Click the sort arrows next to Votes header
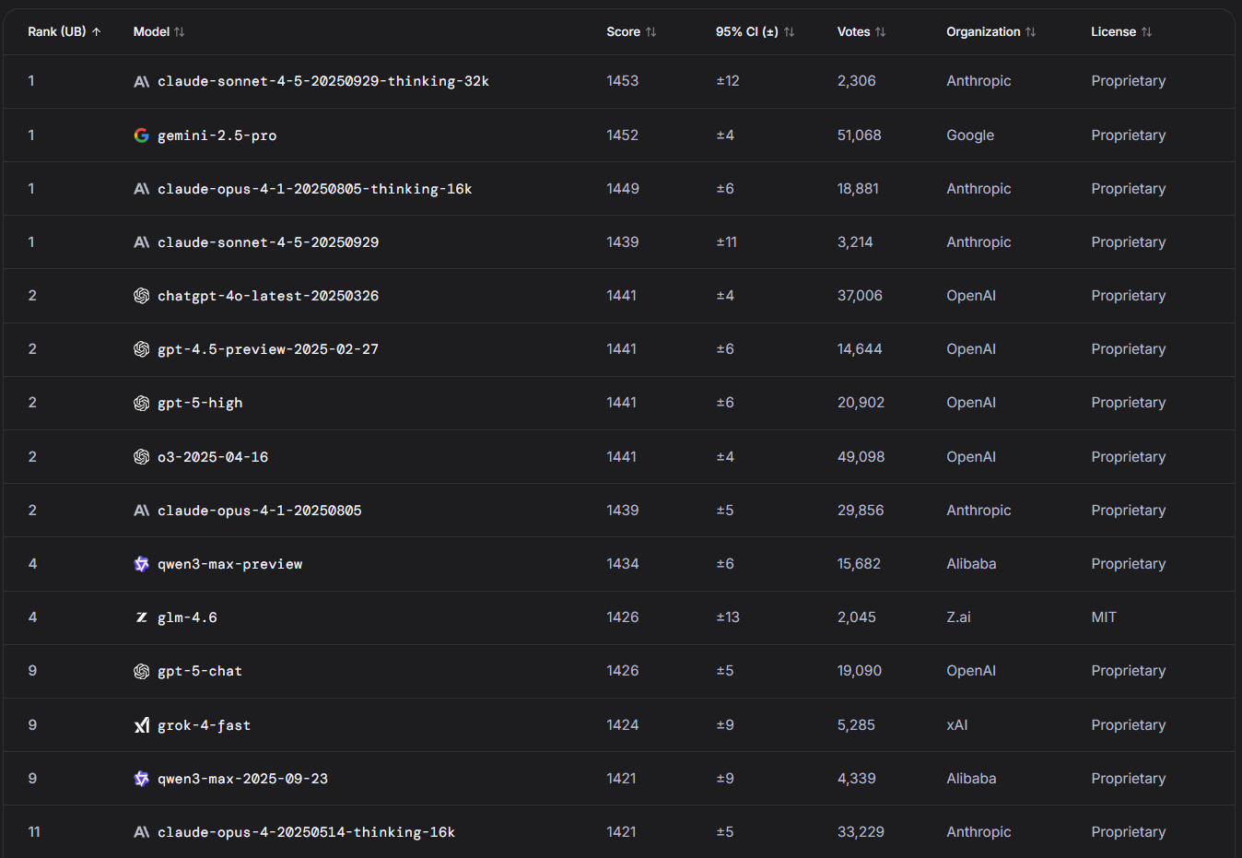 881,31
